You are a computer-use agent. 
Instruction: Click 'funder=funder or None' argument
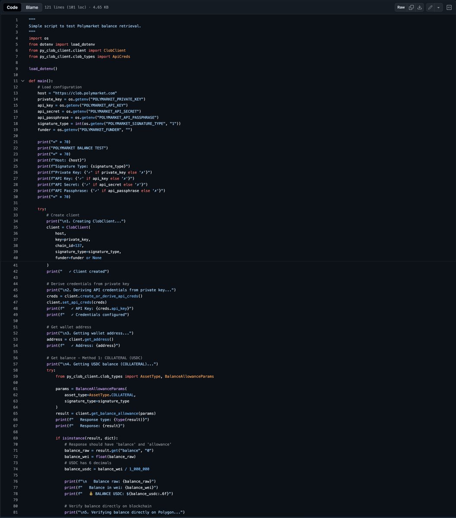[78, 258]
